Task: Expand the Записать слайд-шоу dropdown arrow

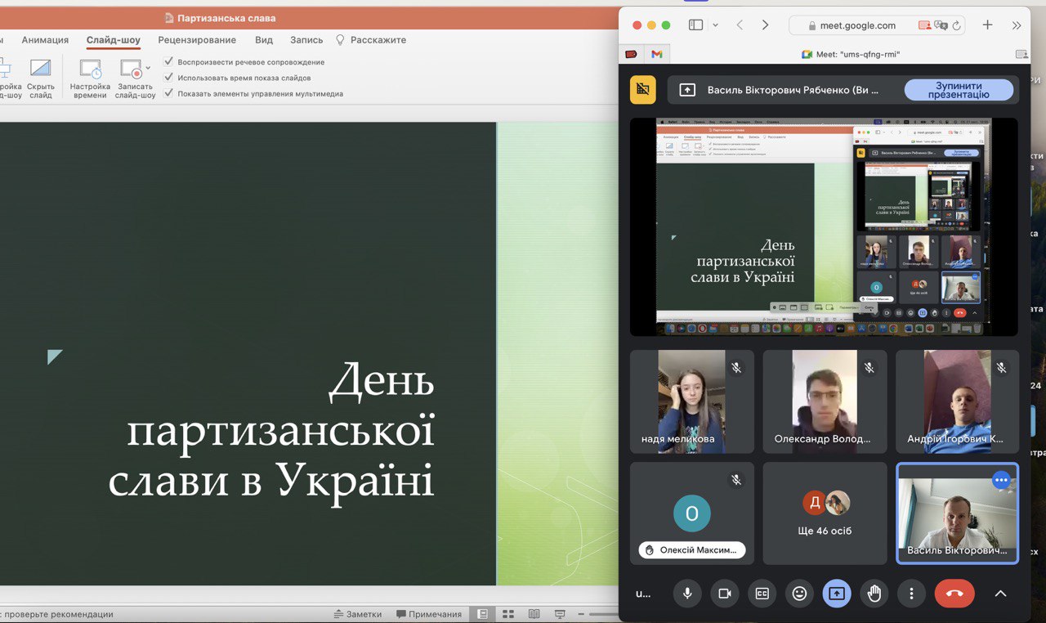Action: click(148, 69)
